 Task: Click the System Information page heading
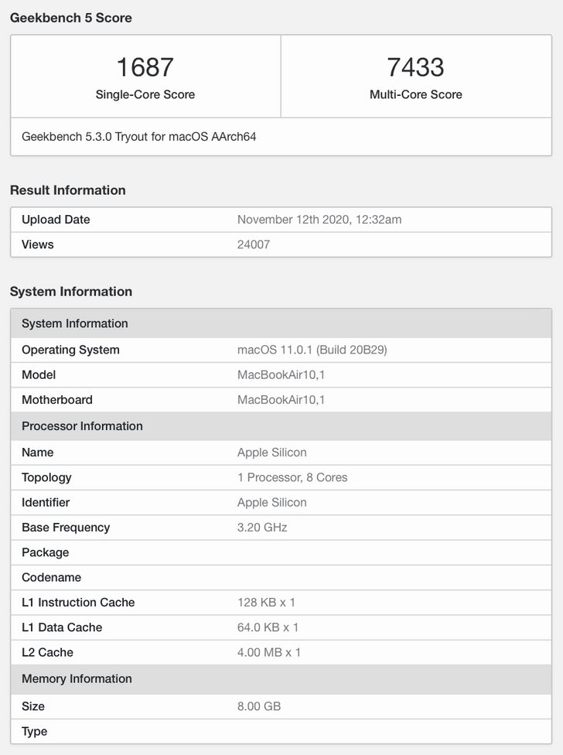[70, 292]
